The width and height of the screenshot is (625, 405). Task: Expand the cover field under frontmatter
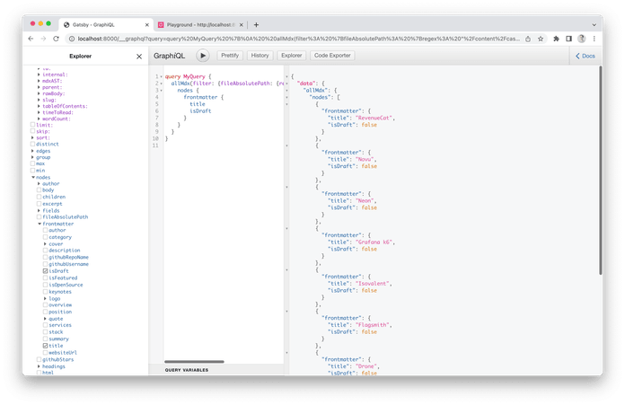(x=45, y=243)
